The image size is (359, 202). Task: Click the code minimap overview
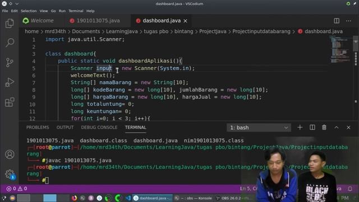coord(340,49)
